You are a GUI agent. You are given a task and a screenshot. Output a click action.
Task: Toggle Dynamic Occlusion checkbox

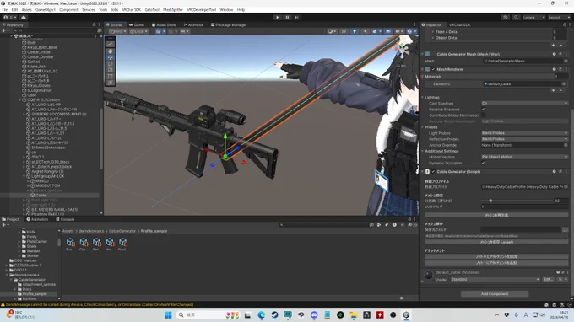484,163
